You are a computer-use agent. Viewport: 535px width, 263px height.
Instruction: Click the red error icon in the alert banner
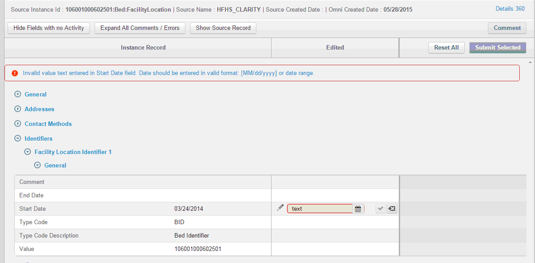coord(15,73)
